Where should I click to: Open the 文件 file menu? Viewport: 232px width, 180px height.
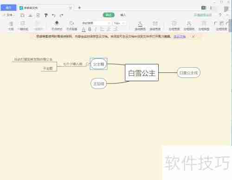[9, 15]
